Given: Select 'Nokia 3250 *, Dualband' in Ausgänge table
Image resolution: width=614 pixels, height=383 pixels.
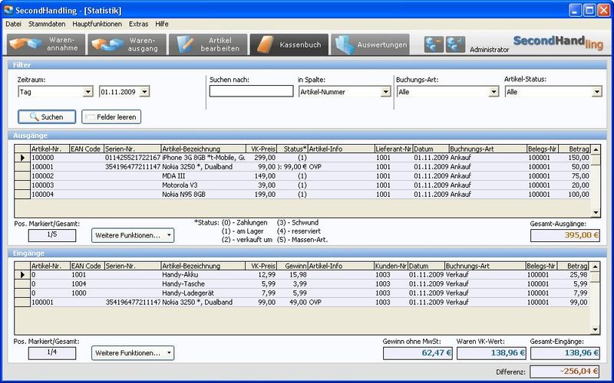Looking at the screenshot, I should [203, 167].
